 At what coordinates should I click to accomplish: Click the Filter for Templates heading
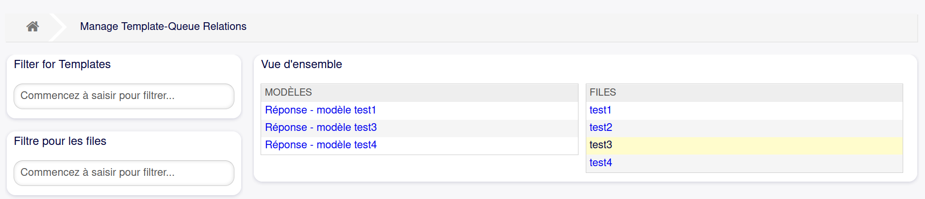pos(62,64)
